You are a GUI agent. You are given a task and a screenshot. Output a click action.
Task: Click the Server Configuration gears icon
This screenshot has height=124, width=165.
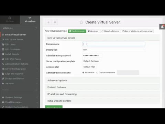tap(3, 69)
